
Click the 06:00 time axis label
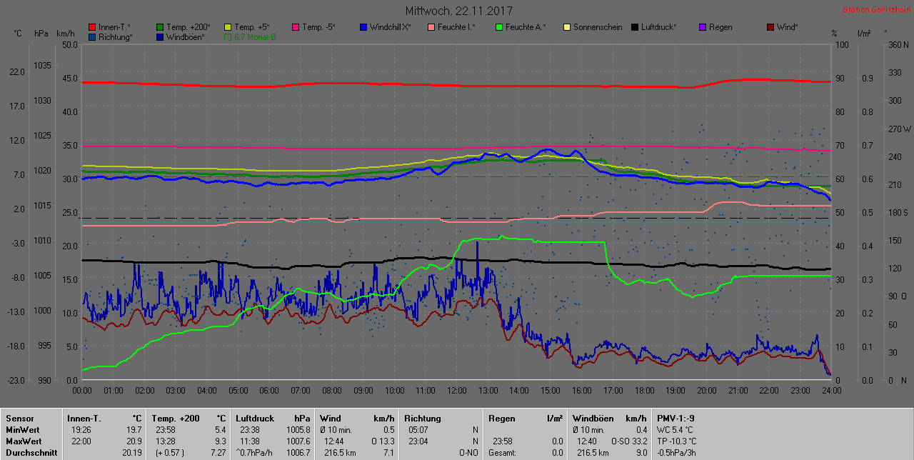click(x=269, y=391)
